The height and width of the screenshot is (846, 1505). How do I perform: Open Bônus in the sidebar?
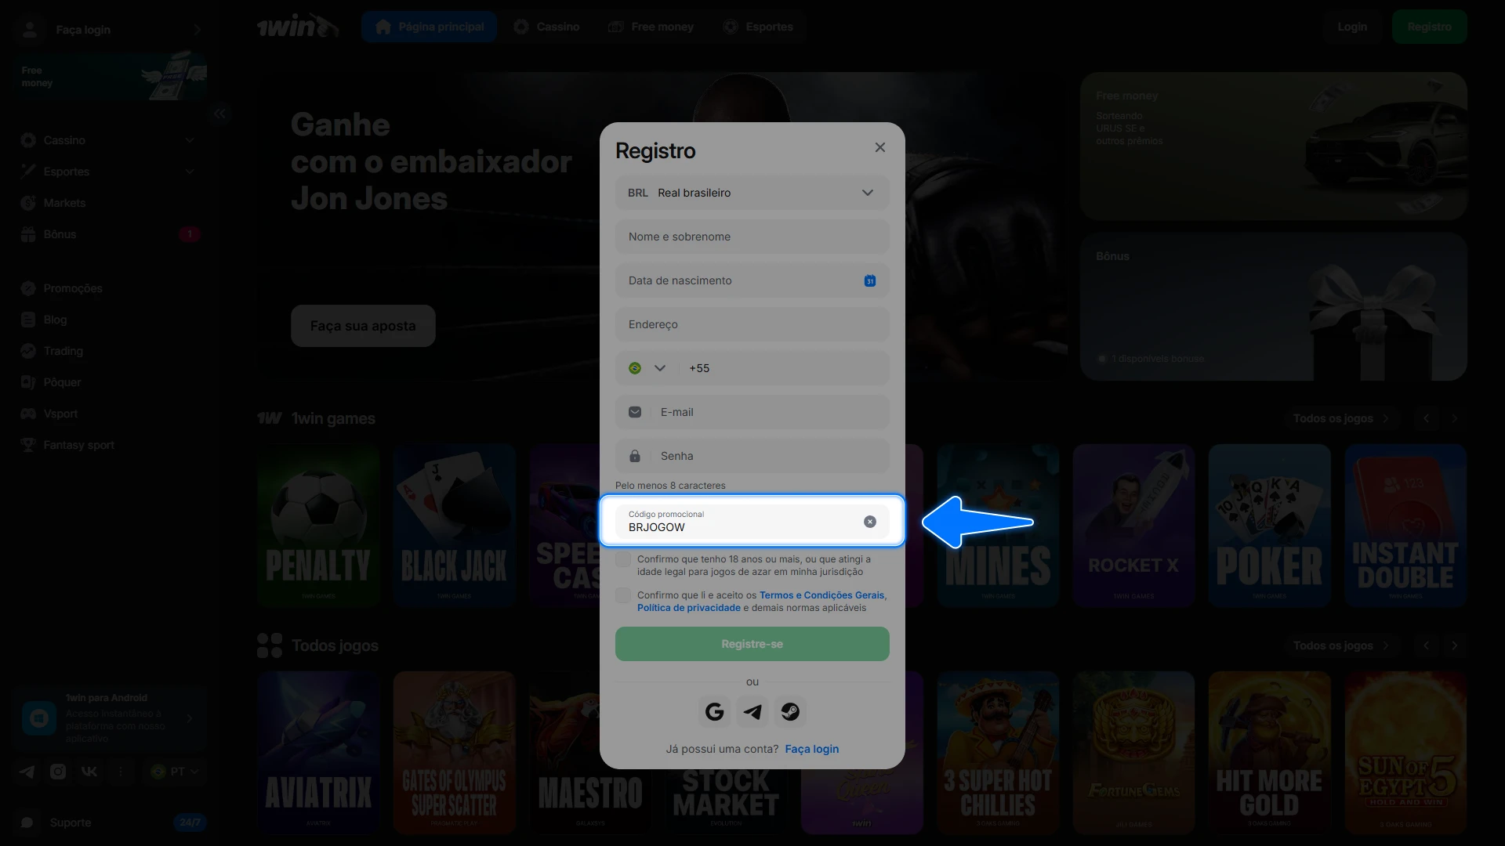click(110, 234)
